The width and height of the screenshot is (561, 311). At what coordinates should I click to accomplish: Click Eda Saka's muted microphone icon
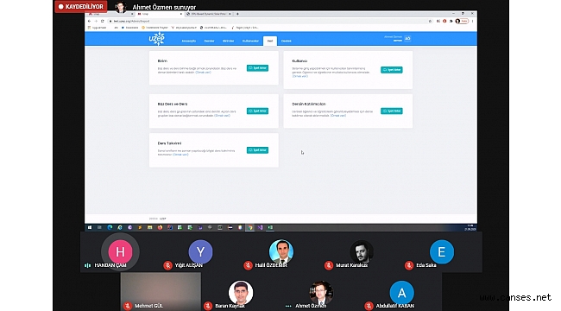pos(409,265)
